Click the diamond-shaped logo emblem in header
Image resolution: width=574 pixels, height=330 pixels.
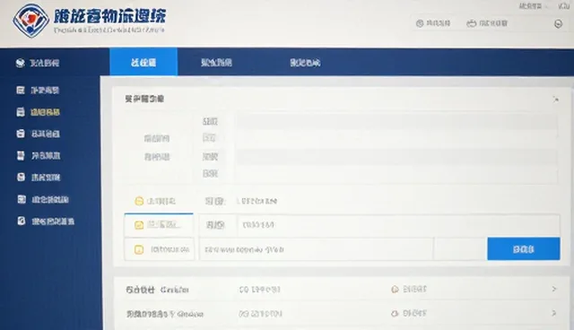(30, 21)
